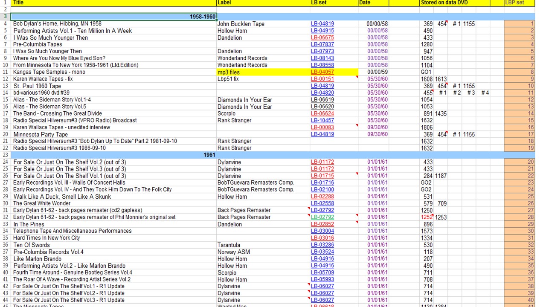Follow the yellow-highlighted LB-04057 link
Viewport: 546px width, 307px height.
(x=322, y=72)
